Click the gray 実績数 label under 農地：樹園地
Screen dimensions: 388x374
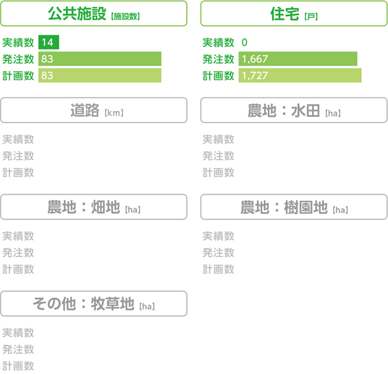pyautogui.click(x=218, y=236)
